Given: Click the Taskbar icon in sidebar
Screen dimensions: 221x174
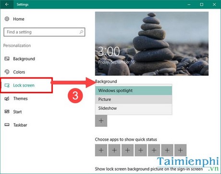Looking at the screenshot, I should tap(7, 124).
